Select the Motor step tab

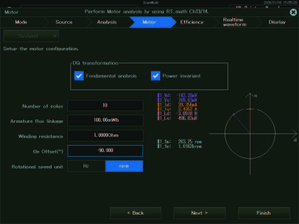tap(149, 22)
